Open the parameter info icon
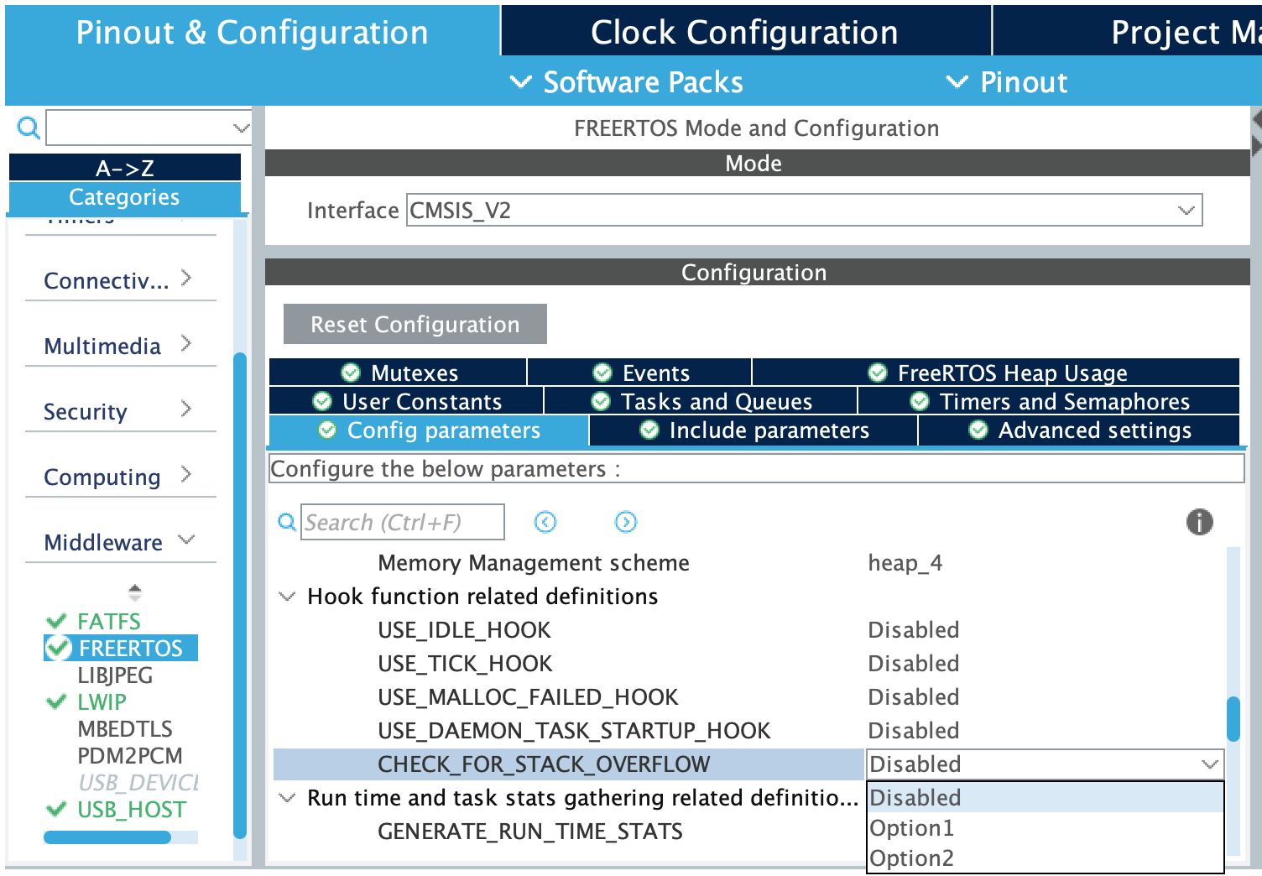Viewport: 1262px width, 876px height. point(1200,522)
